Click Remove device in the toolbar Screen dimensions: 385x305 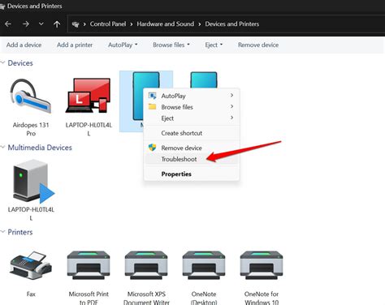[258, 45]
